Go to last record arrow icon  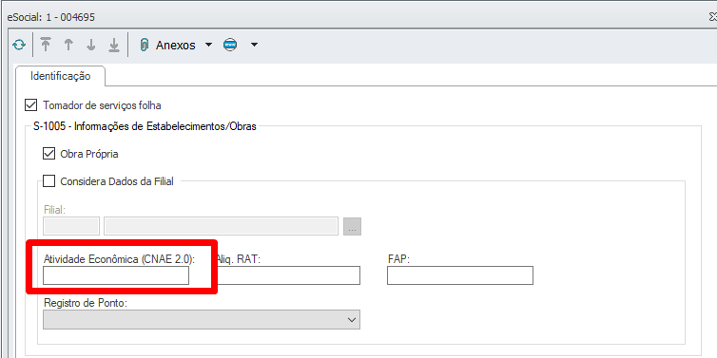tap(114, 45)
